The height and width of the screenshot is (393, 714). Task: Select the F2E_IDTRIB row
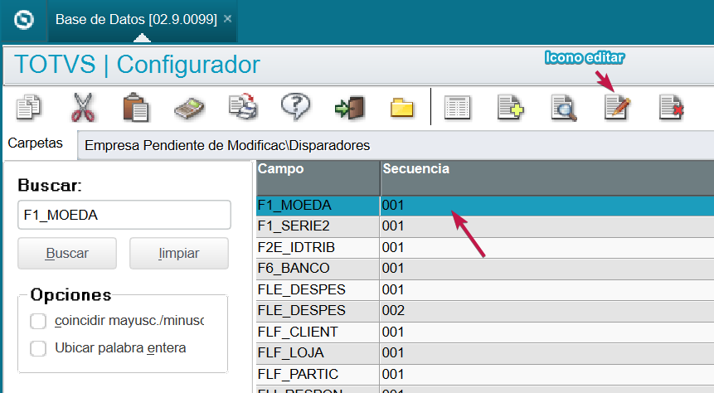click(x=485, y=247)
